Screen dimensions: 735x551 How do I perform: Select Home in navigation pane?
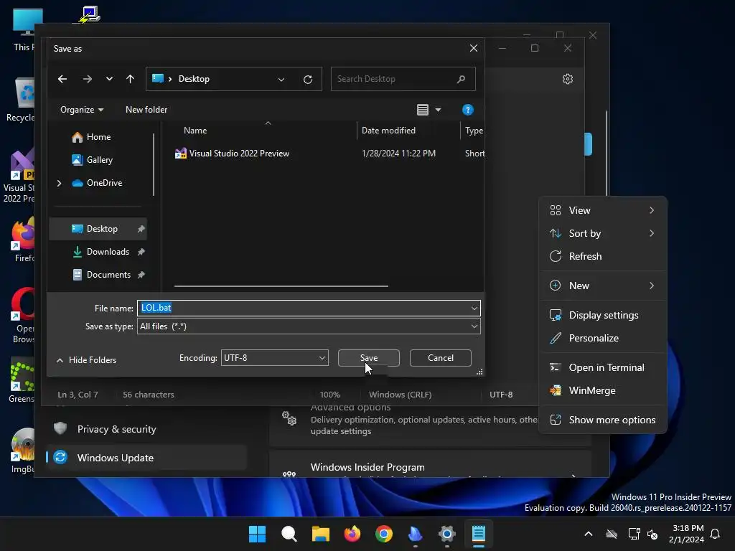click(x=98, y=137)
